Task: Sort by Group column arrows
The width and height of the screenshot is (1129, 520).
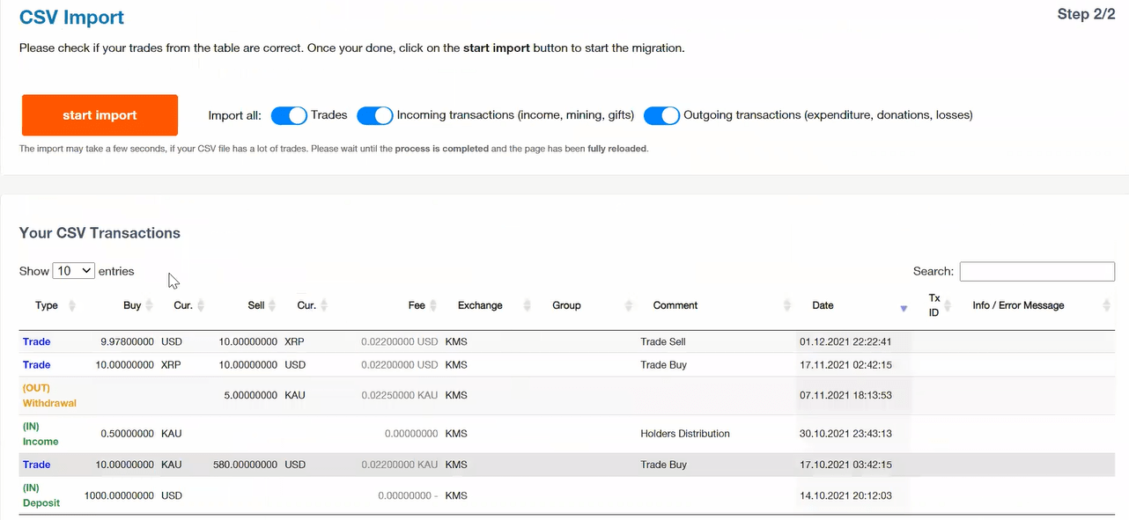Action: (629, 306)
